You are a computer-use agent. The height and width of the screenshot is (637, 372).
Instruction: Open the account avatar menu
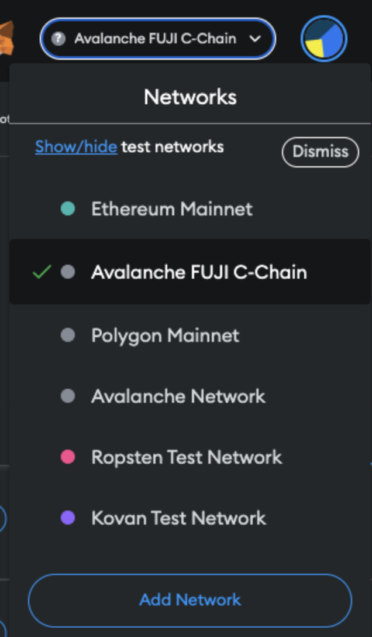323,39
